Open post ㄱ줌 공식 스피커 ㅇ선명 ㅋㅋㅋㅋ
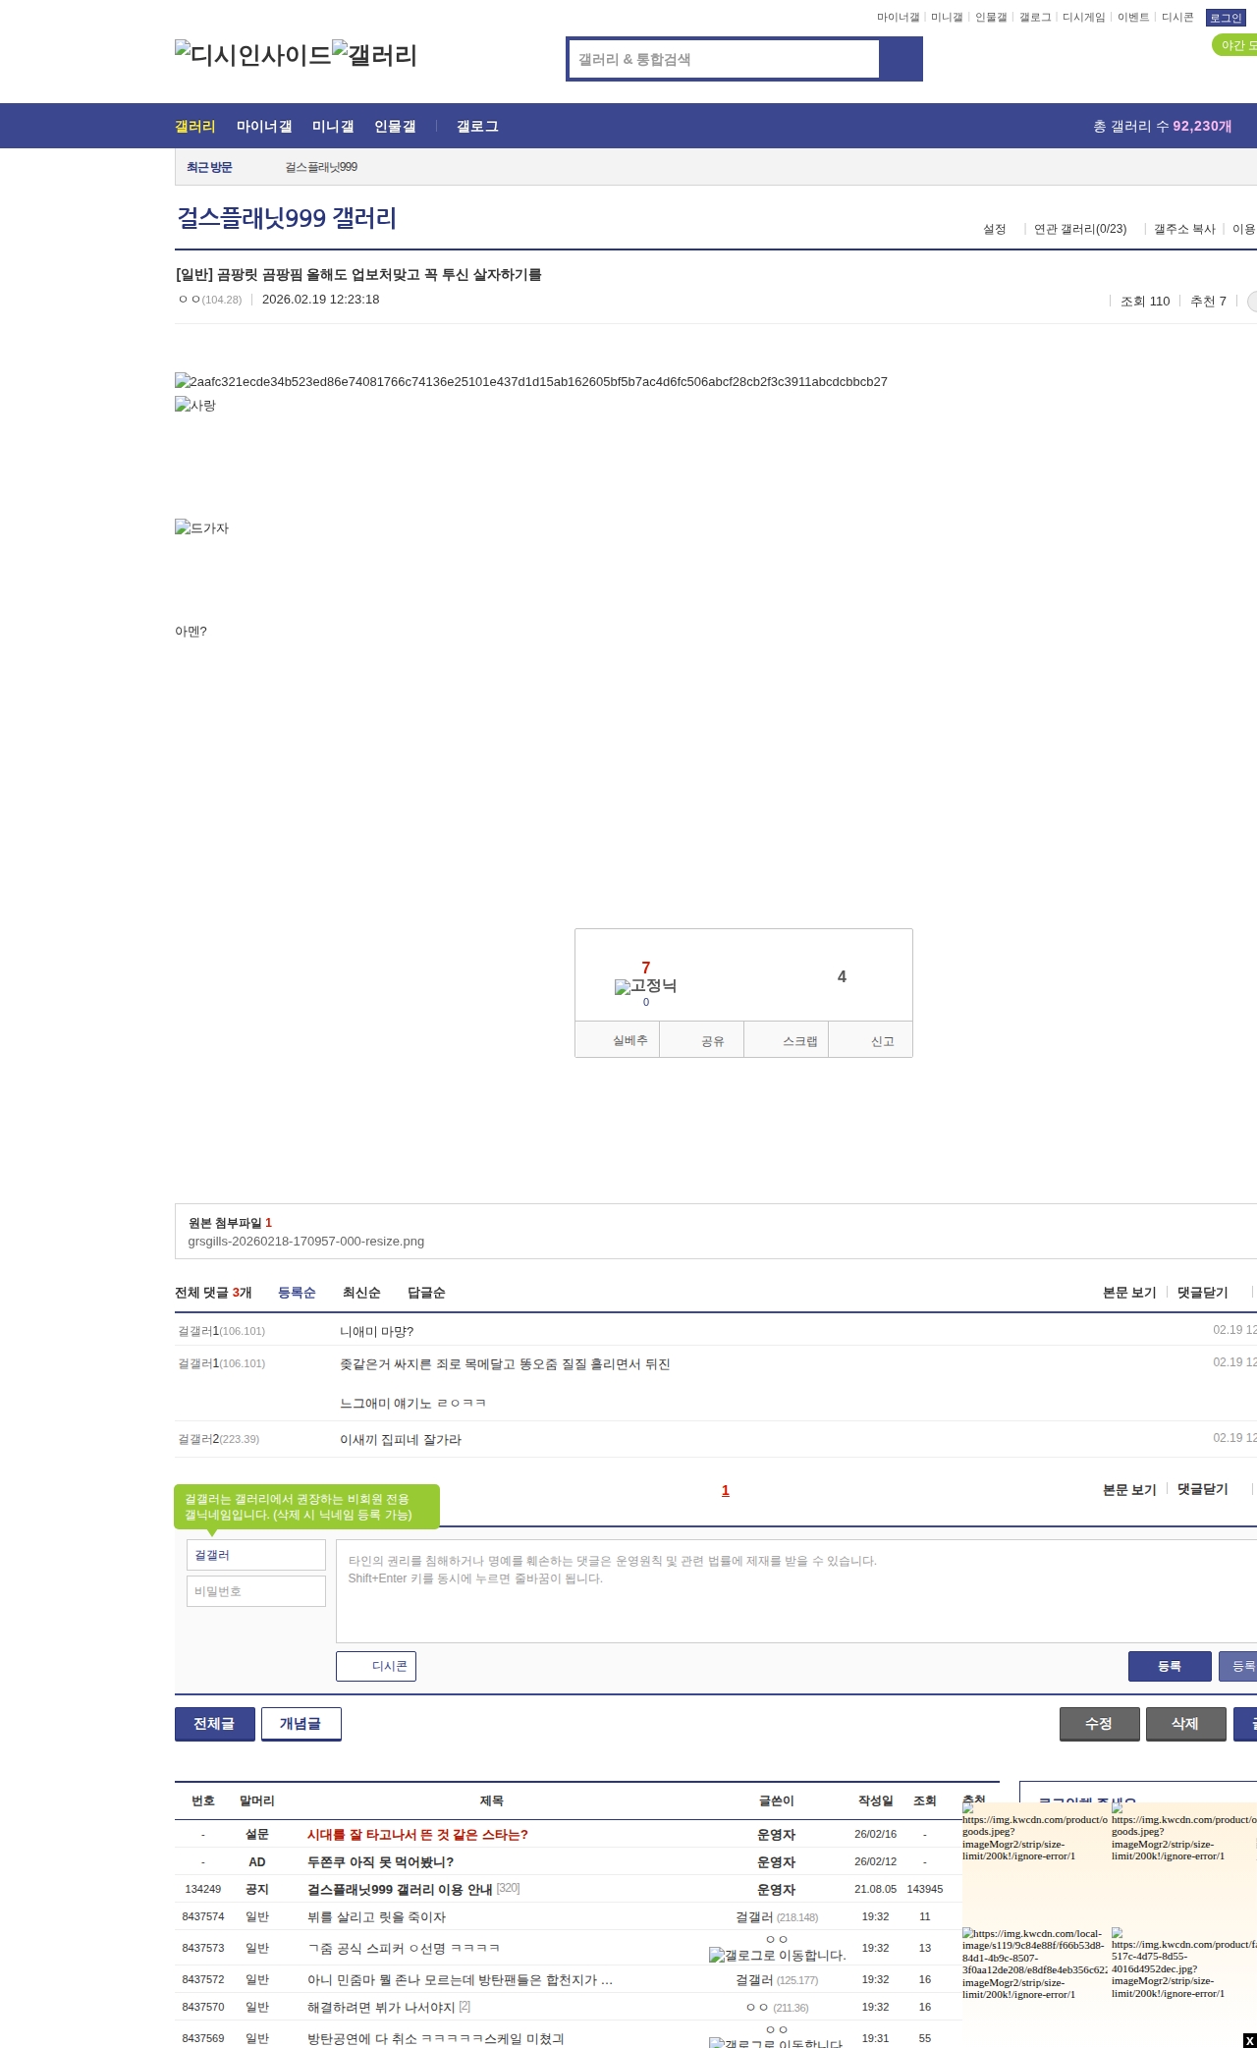The image size is (1257, 2048). [x=404, y=1948]
